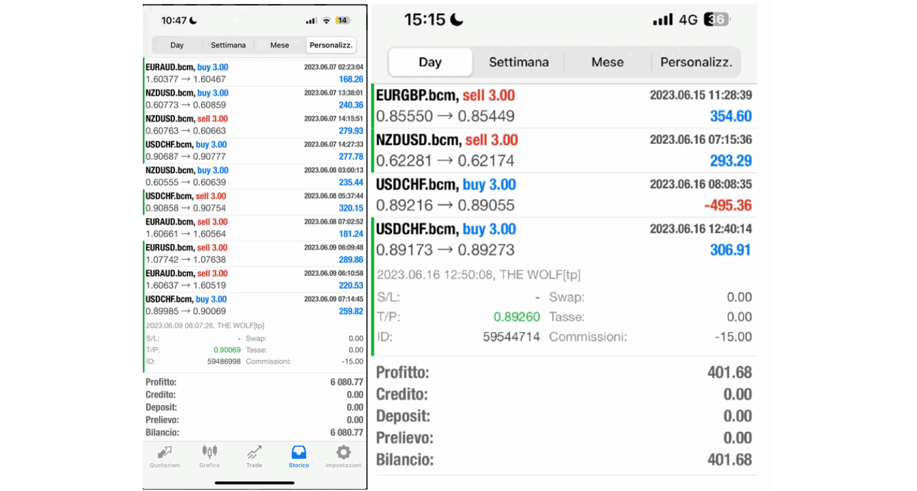This screenshot has width=917, height=491.
Task: Open the Grafico candlestick chart icon
Action: [210, 453]
